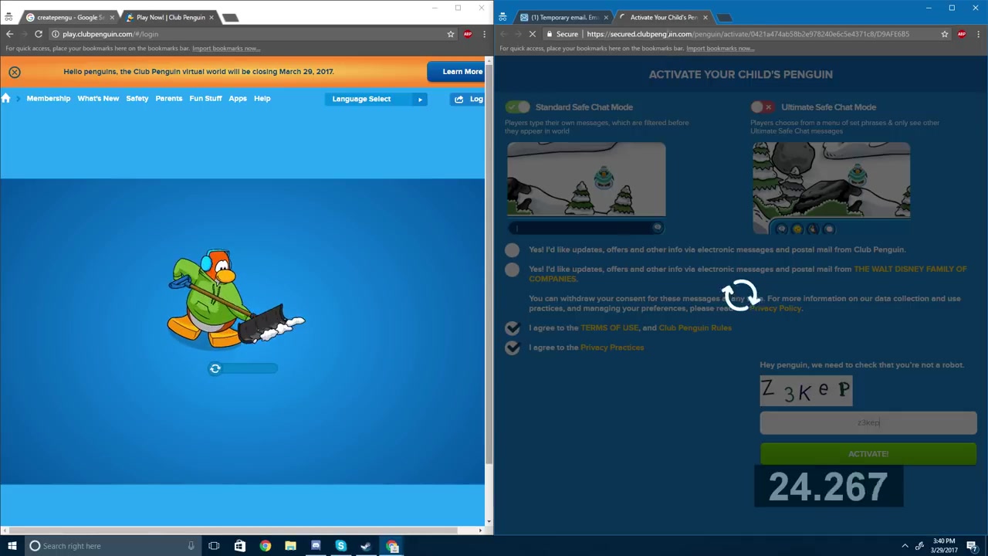Image resolution: width=988 pixels, height=556 pixels.
Task: Open the TERMS OF USE link
Action: 610,328
